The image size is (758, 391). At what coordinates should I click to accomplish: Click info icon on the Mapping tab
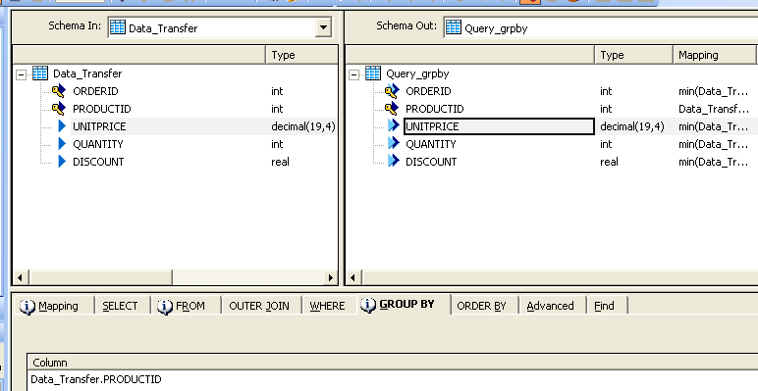[27, 306]
